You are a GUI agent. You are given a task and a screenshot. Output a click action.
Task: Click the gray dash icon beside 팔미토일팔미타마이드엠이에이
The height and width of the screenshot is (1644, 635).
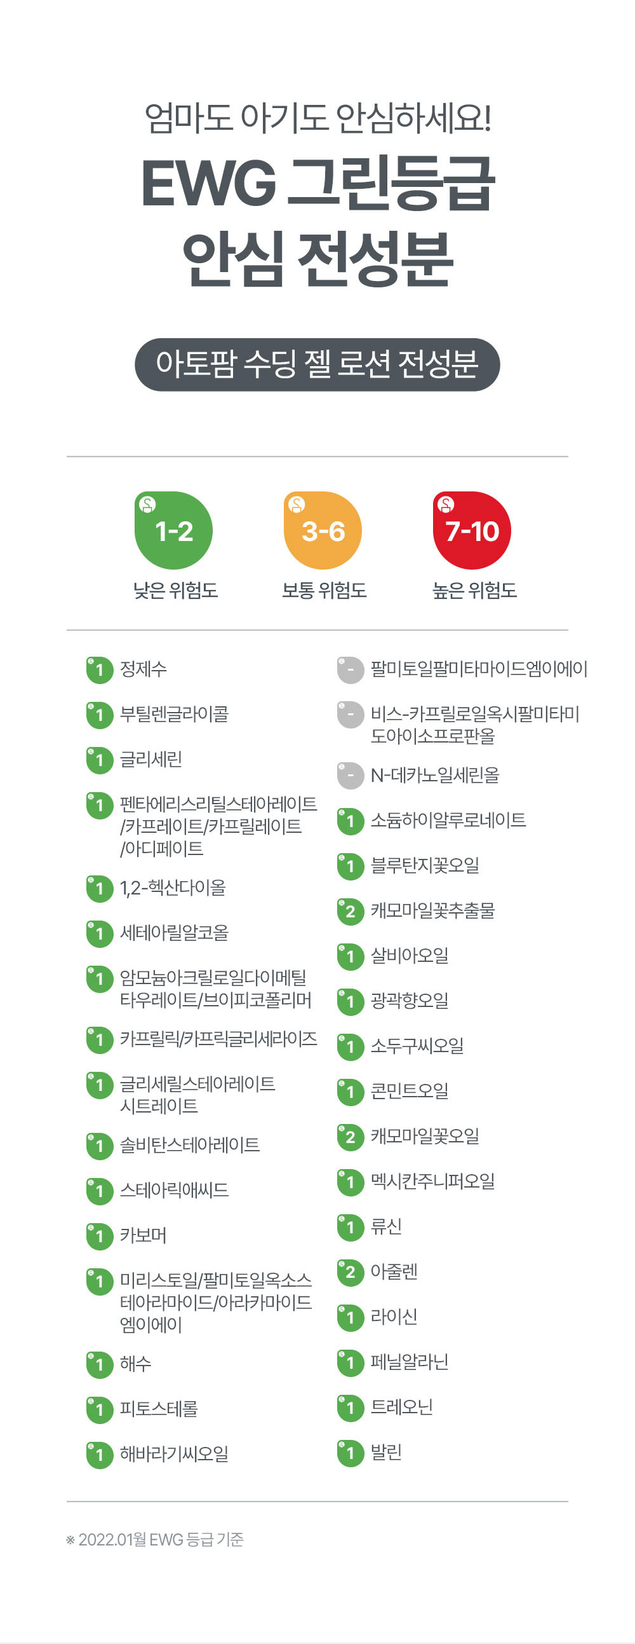click(350, 670)
